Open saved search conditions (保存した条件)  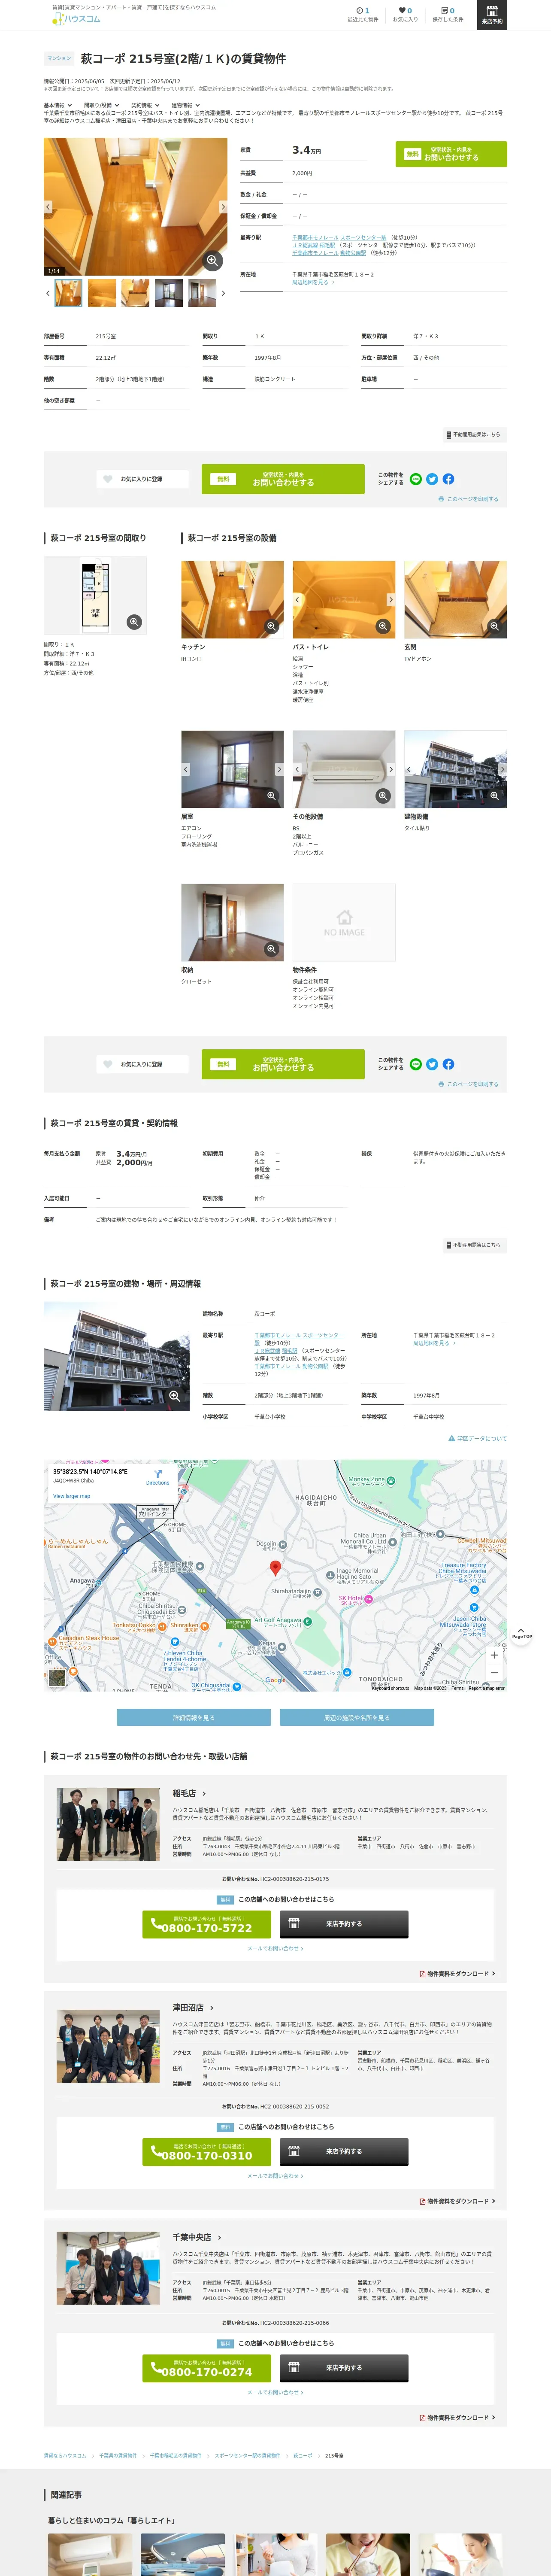pos(447,14)
